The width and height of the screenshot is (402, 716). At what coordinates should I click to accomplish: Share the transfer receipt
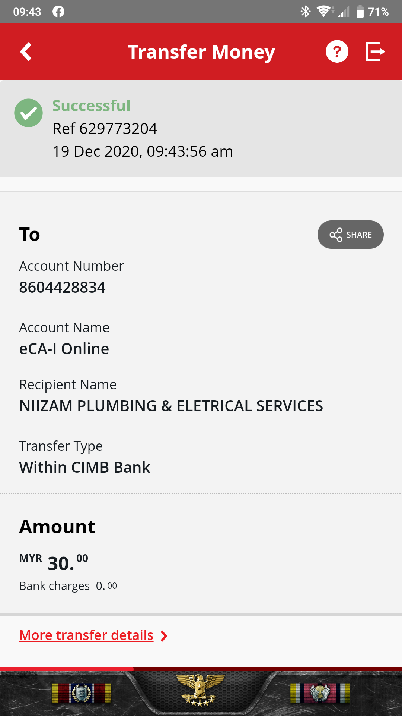pyautogui.click(x=350, y=235)
